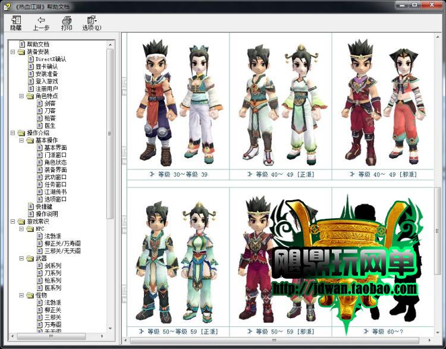Select the 角色特点 folder icon
Image resolution: width=446 pixels, height=349 pixels.
30,96
